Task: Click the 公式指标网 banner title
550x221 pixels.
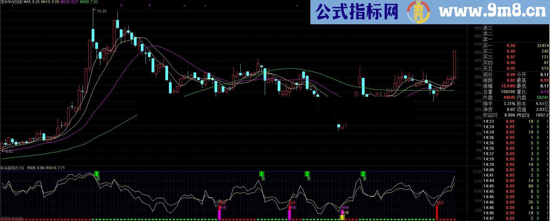Action: pyautogui.click(x=357, y=12)
